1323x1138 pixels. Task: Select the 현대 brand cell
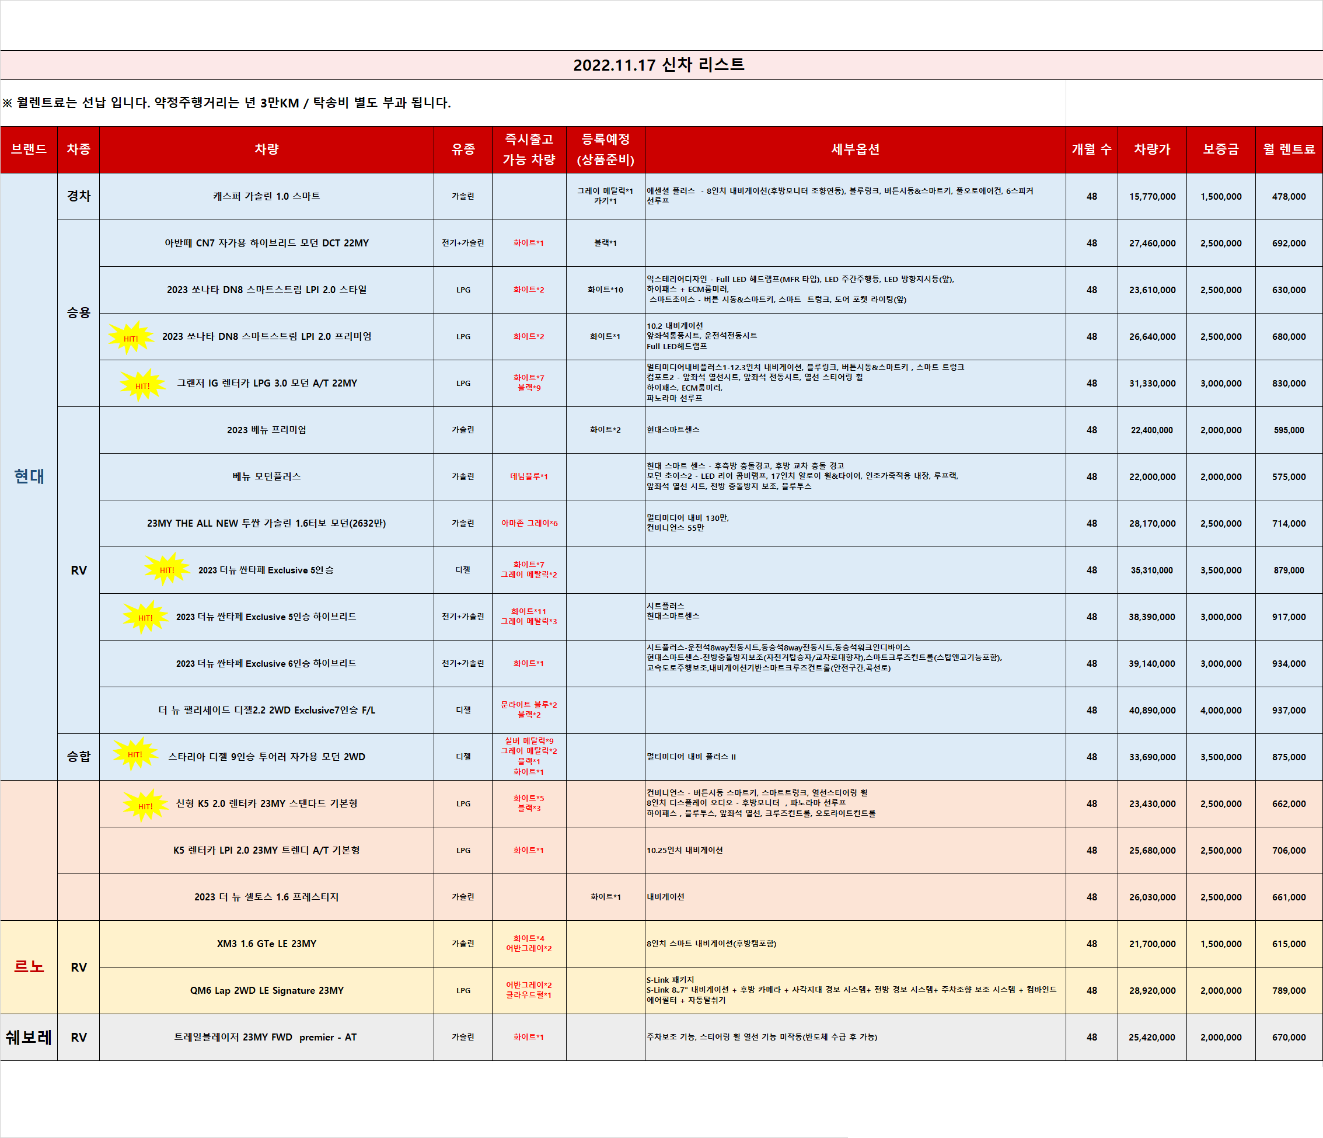[x=29, y=476]
